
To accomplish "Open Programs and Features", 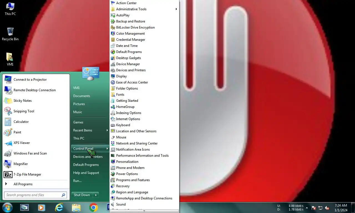I will pyautogui.click(x=144, y=180).
